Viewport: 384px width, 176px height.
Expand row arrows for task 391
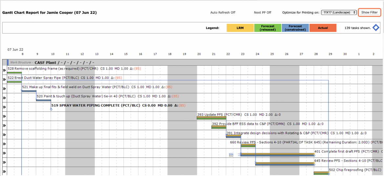[4, 135]
